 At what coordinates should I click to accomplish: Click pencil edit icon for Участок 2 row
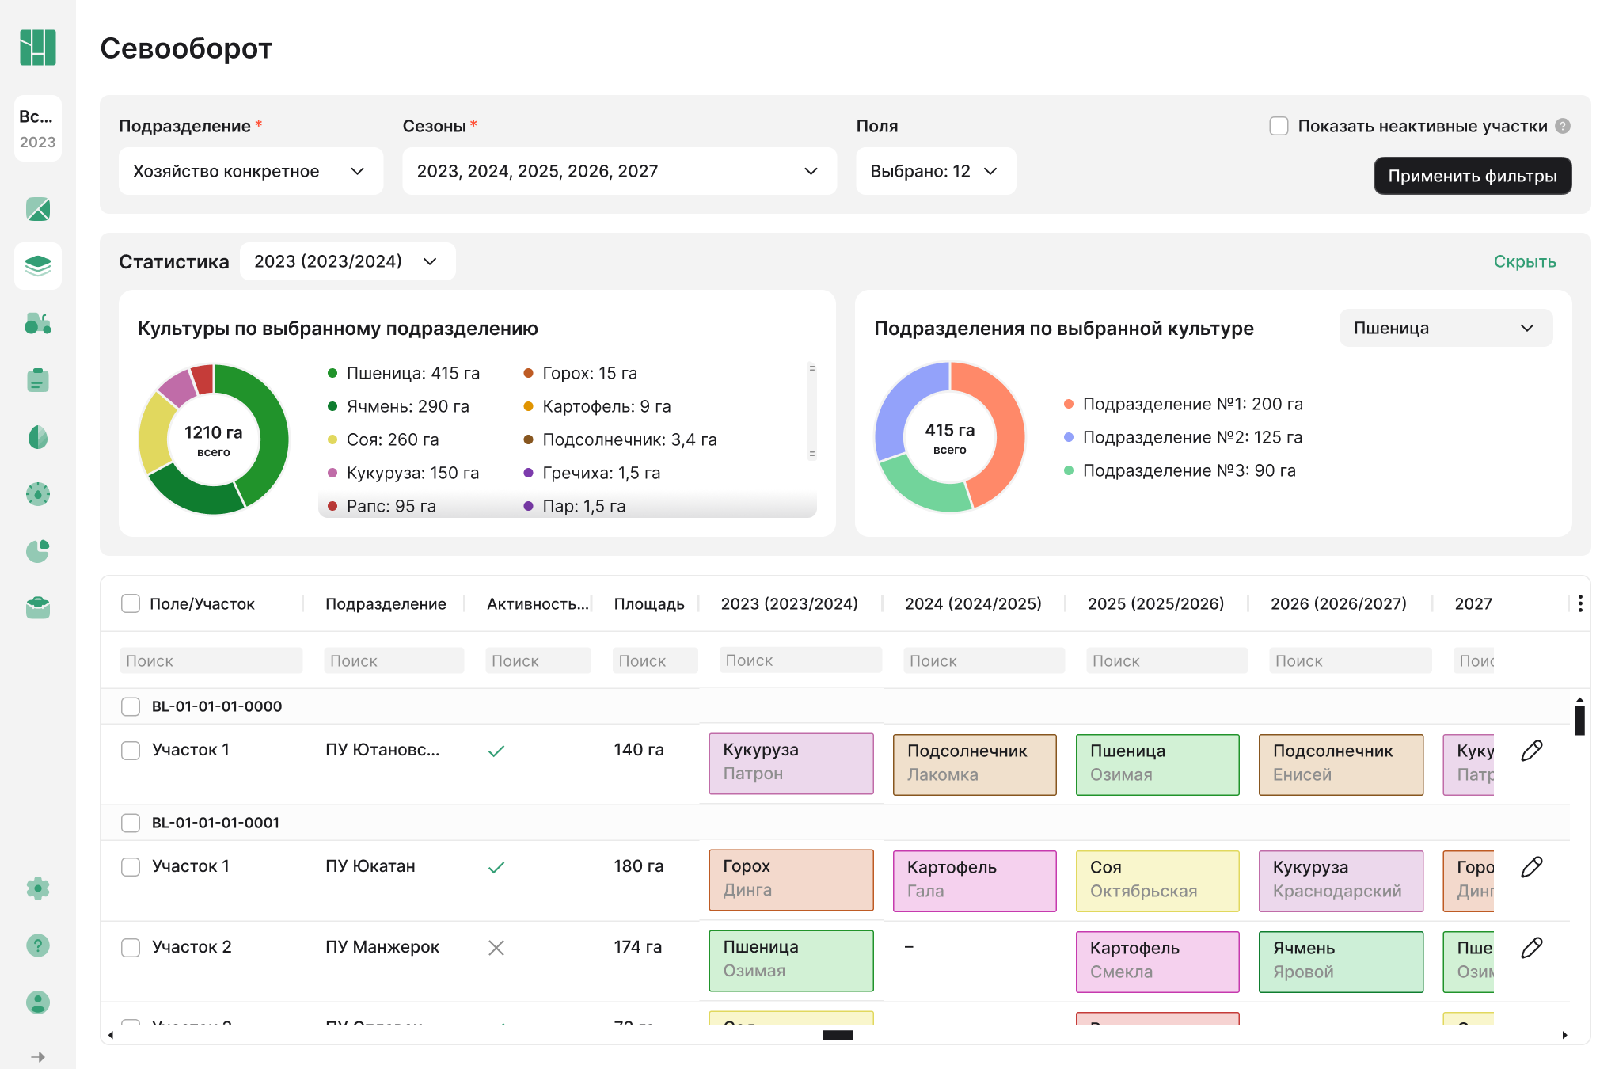tap(1532, 948)
